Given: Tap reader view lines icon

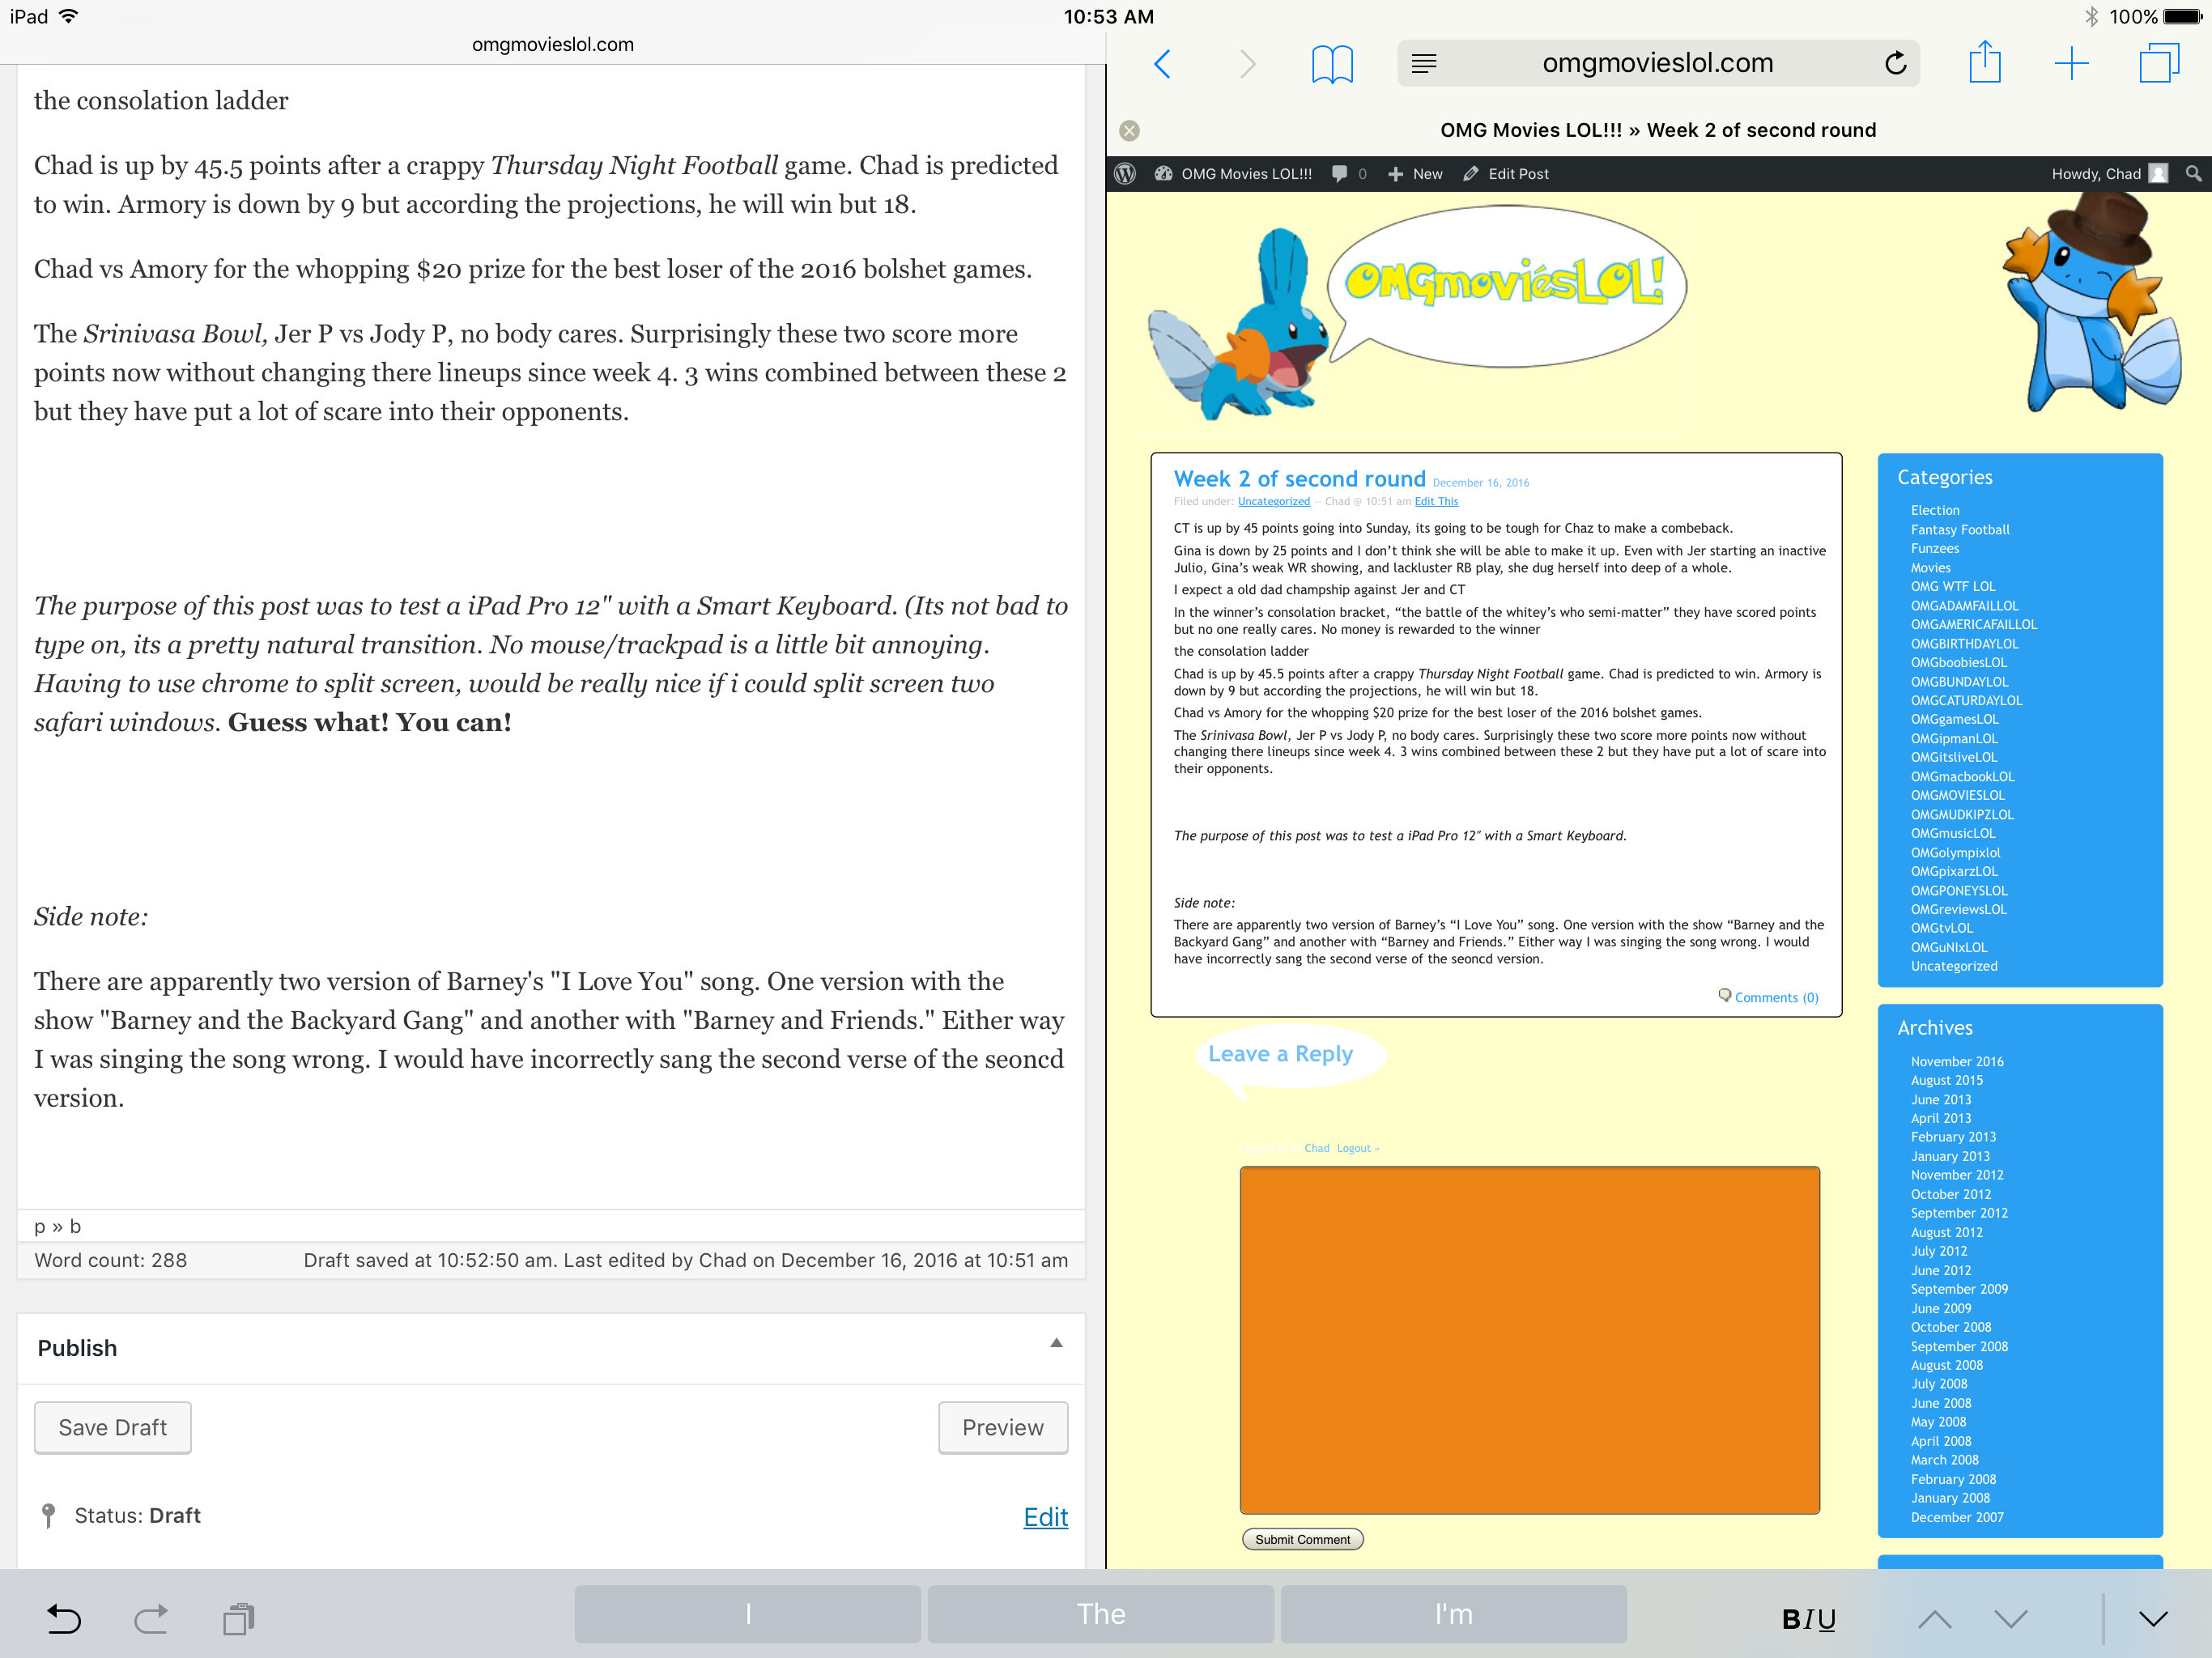Looking at the screenshot, I should coord(1424,64).
